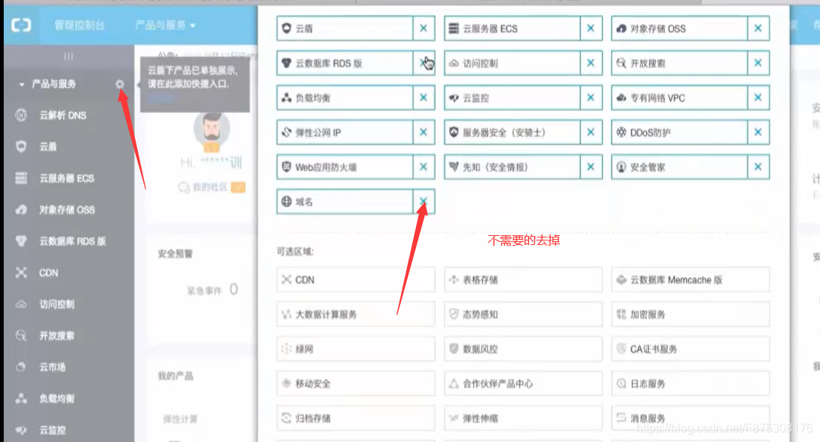Open 云服务器 ECS in sidebar
Viewport: 820px width, 442px height.
tap(68, 178)
